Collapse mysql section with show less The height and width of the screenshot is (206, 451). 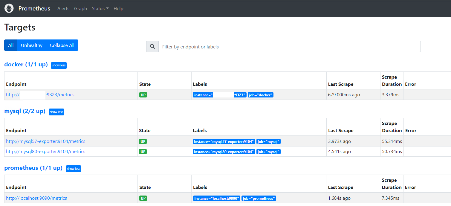(x=56, y=112)
